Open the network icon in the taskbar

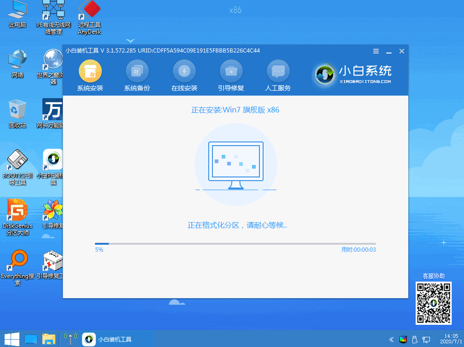[70, 339]
